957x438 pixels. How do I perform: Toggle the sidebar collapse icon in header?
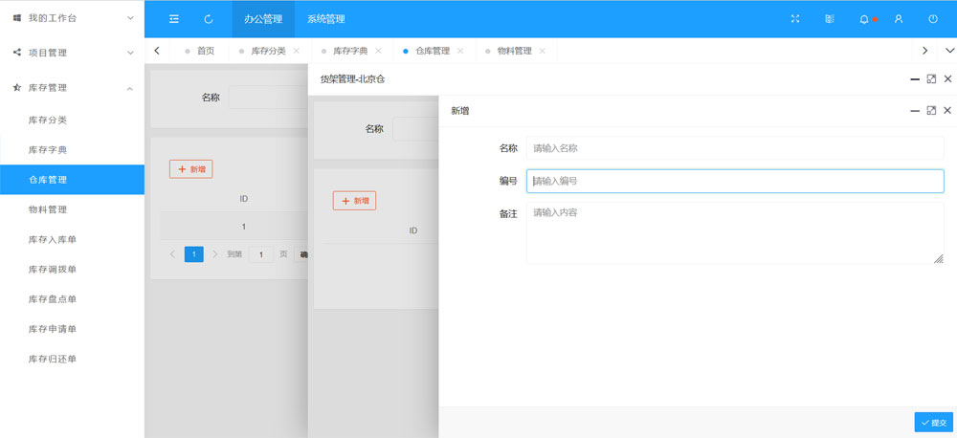point(174,19)
